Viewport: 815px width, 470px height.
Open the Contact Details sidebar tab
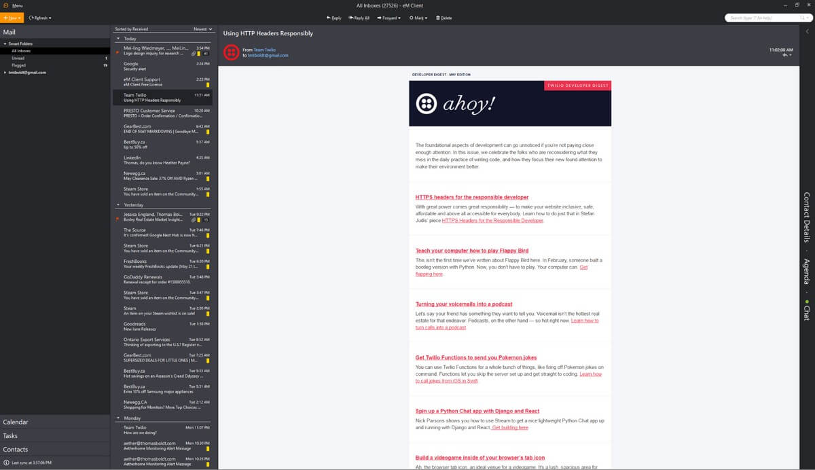click(807, 217)
